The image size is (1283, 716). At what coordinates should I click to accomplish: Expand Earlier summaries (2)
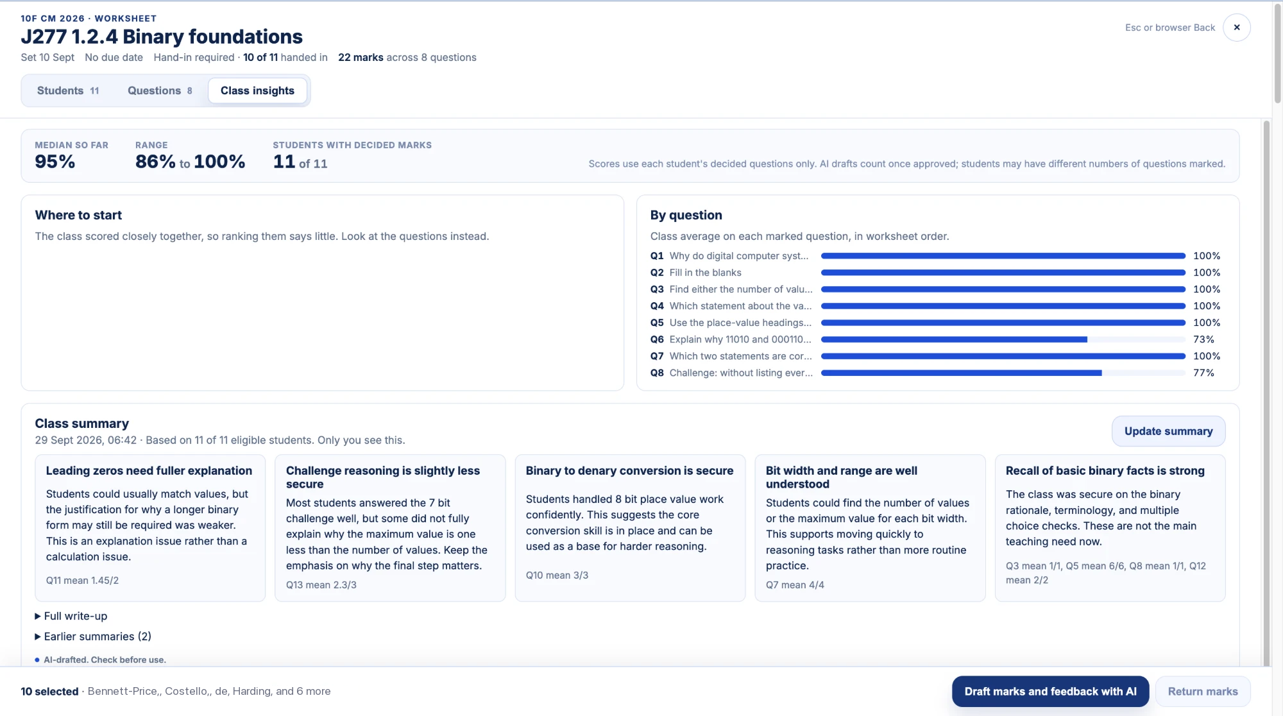pos(93,636)
